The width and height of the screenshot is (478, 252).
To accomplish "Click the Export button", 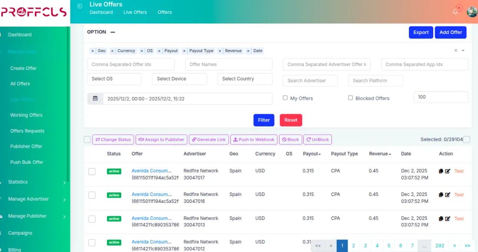I will click(421, 32).
